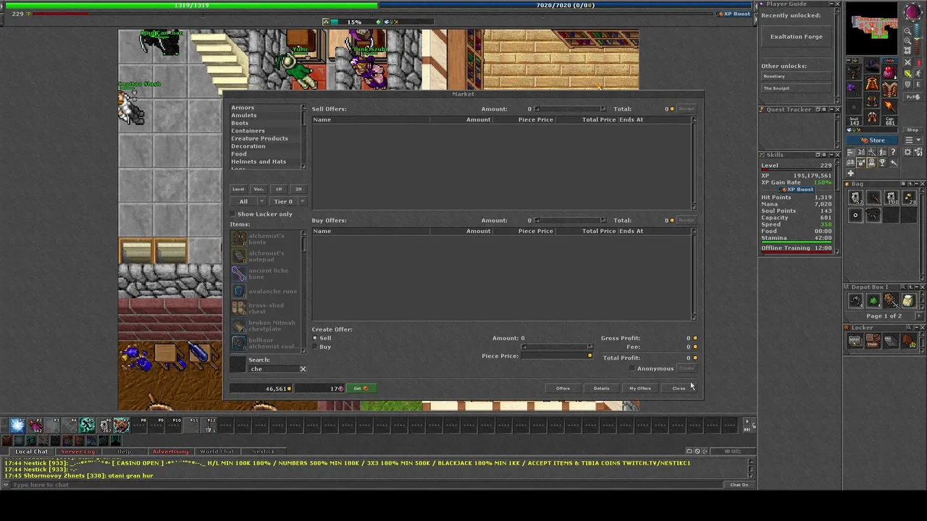The image size is (927, 521).
Task: Click the market Details button
Action: (601, 389)
